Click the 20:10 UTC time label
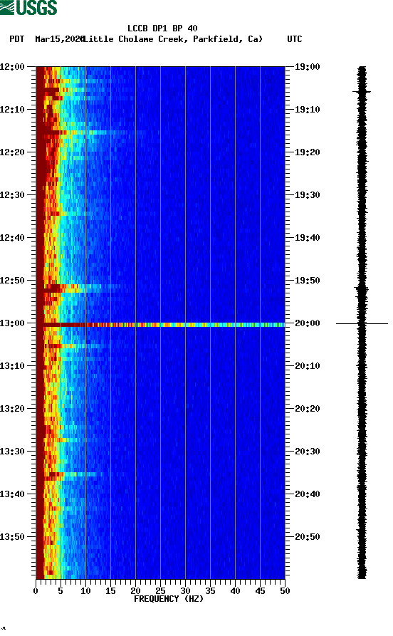 point(308,366)
